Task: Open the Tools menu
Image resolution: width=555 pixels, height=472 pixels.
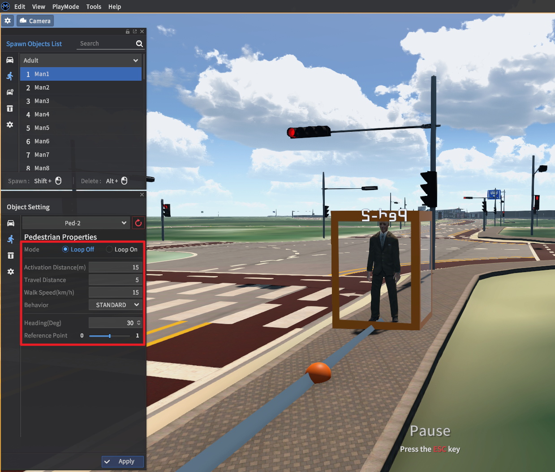Action: pyautogui.click(x=94, y=7)
